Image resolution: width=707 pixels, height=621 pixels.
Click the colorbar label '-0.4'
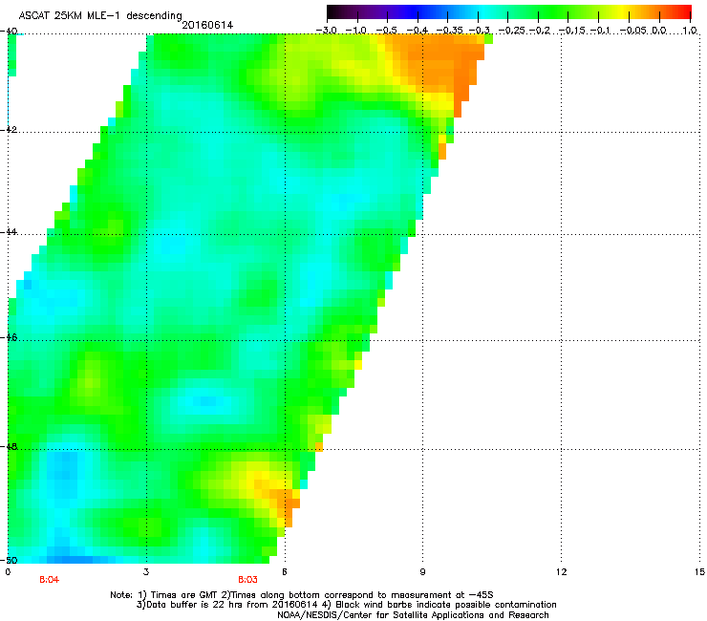[x=417, y=31]
